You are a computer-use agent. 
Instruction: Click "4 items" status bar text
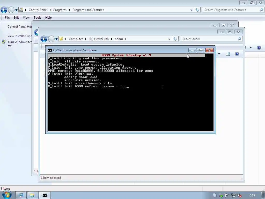point(5,189)
